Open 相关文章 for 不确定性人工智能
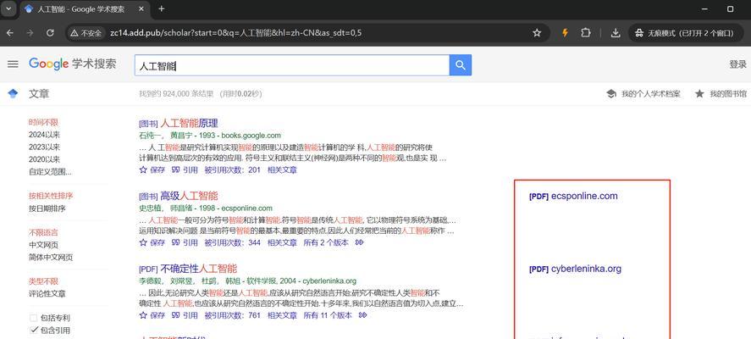Image resolution: width=751 pixels, height=339 pixels. (x=282, y=315)
